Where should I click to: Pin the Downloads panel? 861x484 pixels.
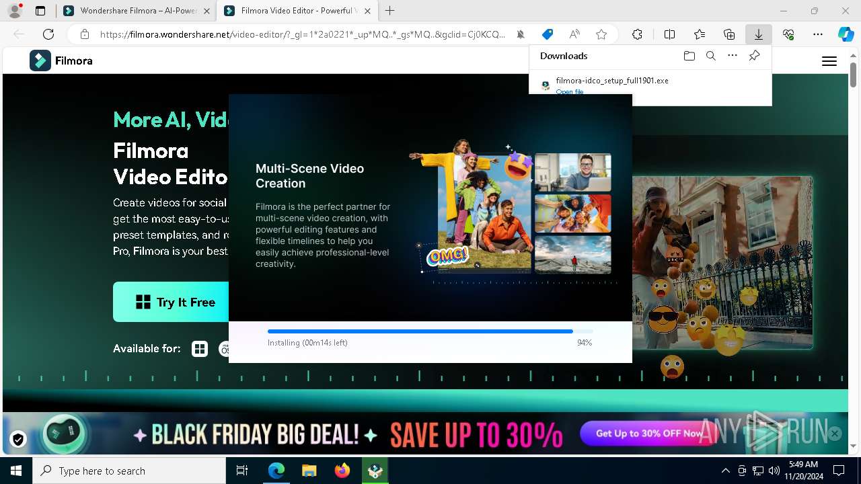[755, 56]
